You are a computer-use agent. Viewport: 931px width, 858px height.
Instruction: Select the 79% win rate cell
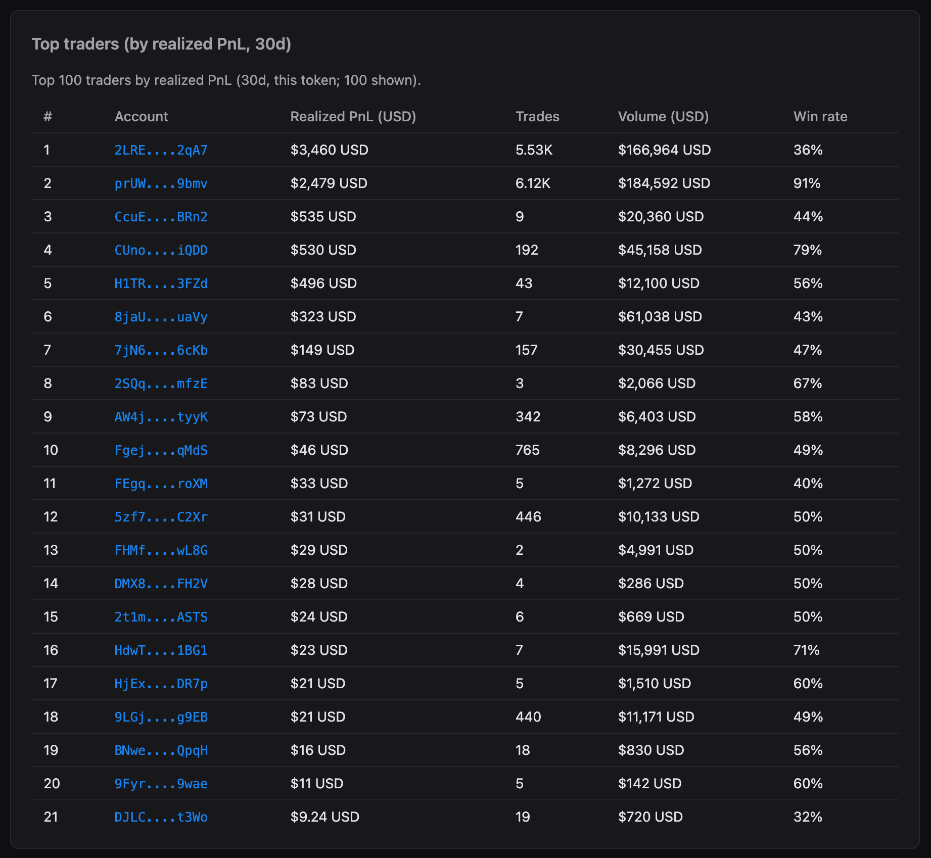808,250
